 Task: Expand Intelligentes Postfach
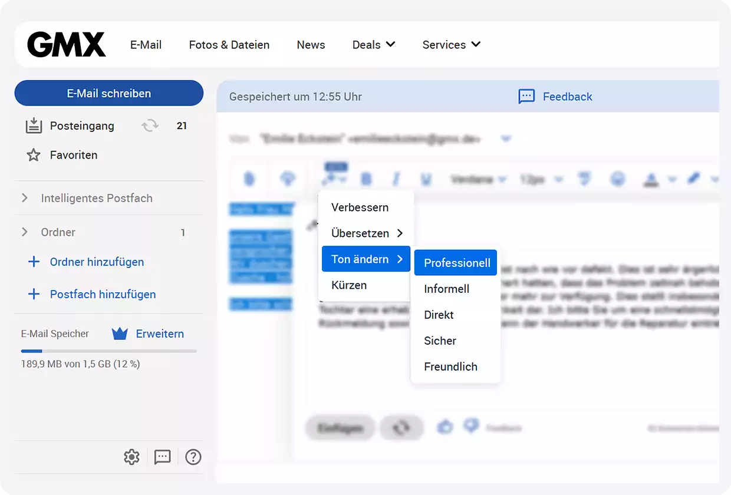(x=25, y=198)
